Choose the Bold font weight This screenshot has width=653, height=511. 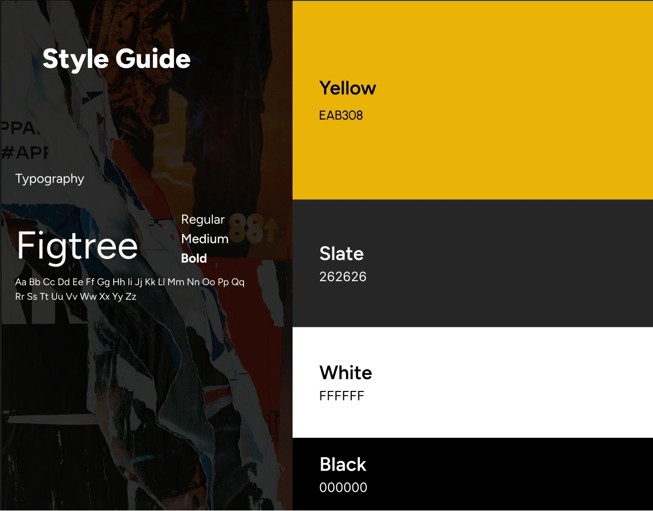194,258
